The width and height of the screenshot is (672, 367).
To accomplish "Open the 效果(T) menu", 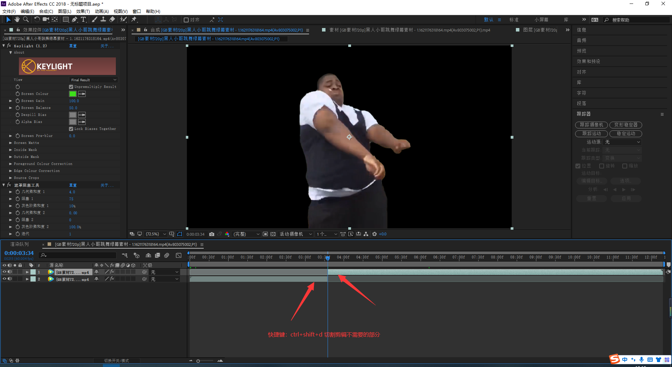I will pos(83,12).
